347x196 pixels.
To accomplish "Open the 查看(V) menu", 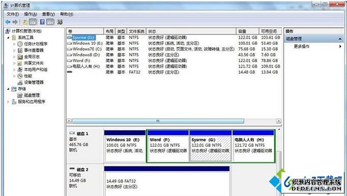I will [x=48, y=14].
